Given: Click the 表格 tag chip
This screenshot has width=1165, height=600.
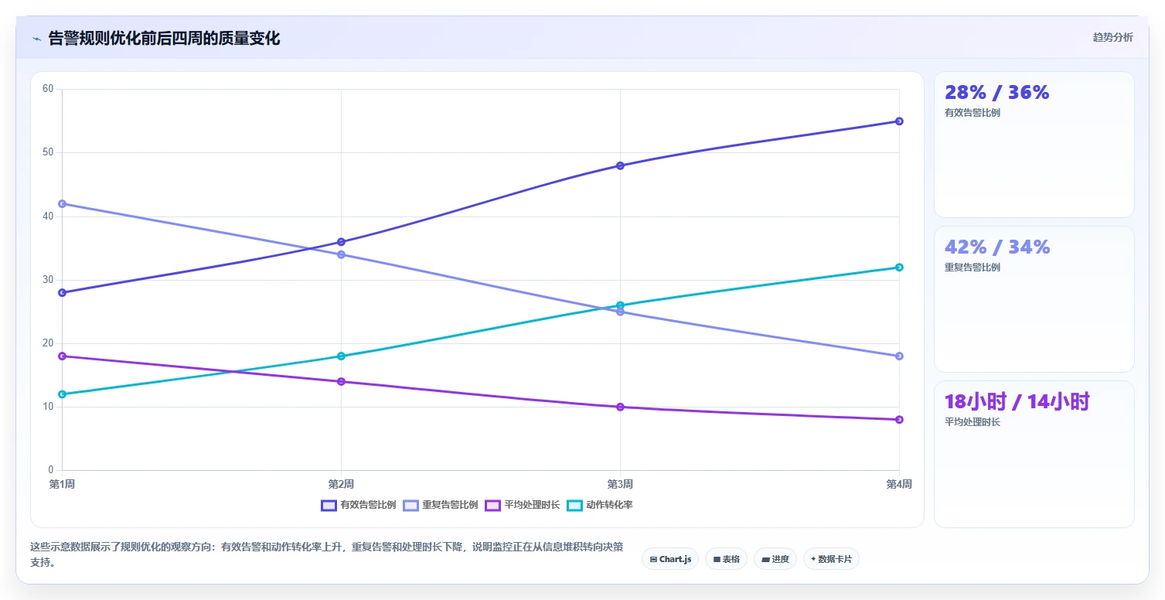Looking at the screenshot, I should coord(726,559).
